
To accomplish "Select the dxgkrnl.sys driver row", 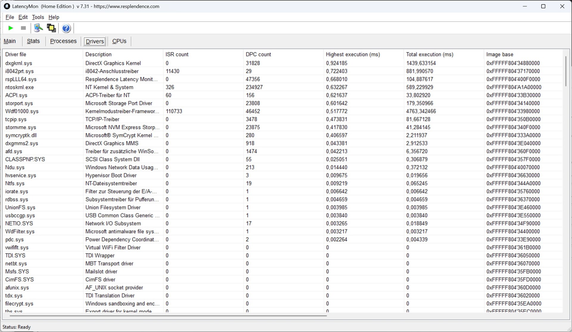I will (18, 63).
